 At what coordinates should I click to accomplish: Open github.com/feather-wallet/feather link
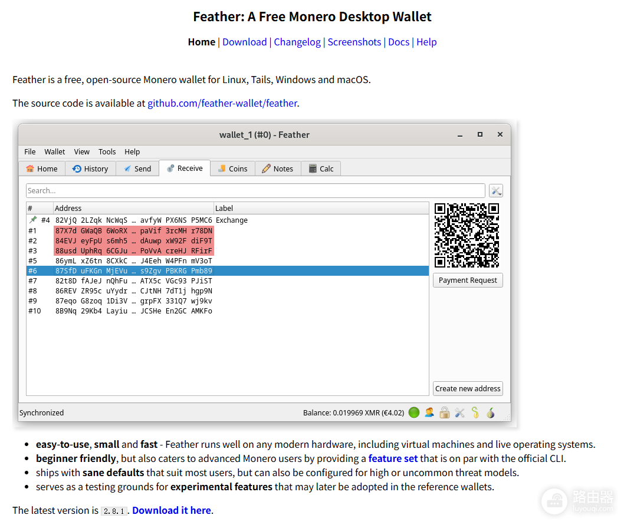pyautogui.click(x=222, y=103)
